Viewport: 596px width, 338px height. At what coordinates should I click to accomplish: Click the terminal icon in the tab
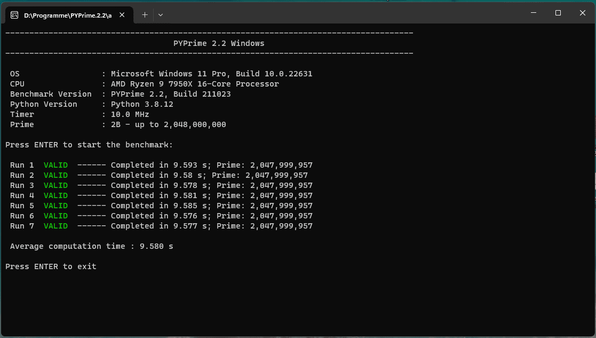tap(14, 15)
